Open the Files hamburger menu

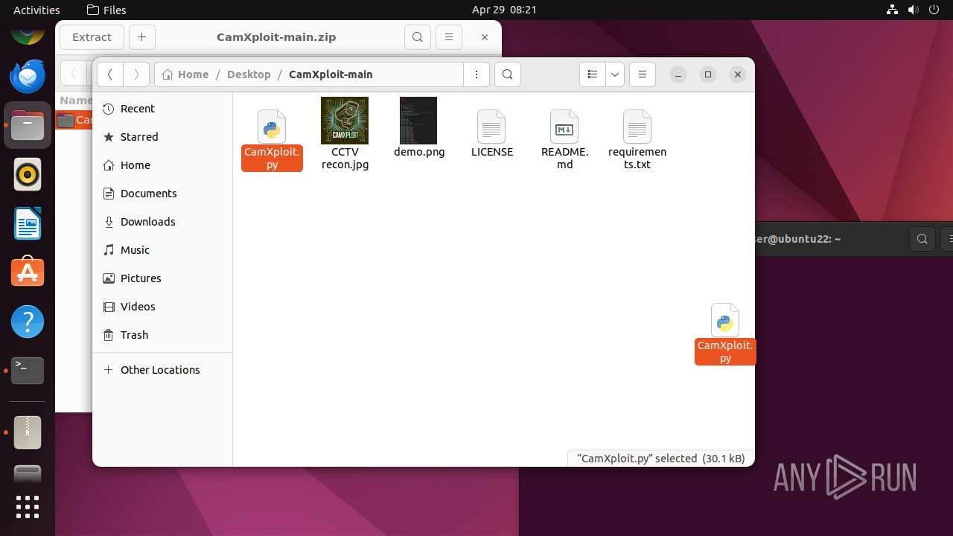[643, 74]
